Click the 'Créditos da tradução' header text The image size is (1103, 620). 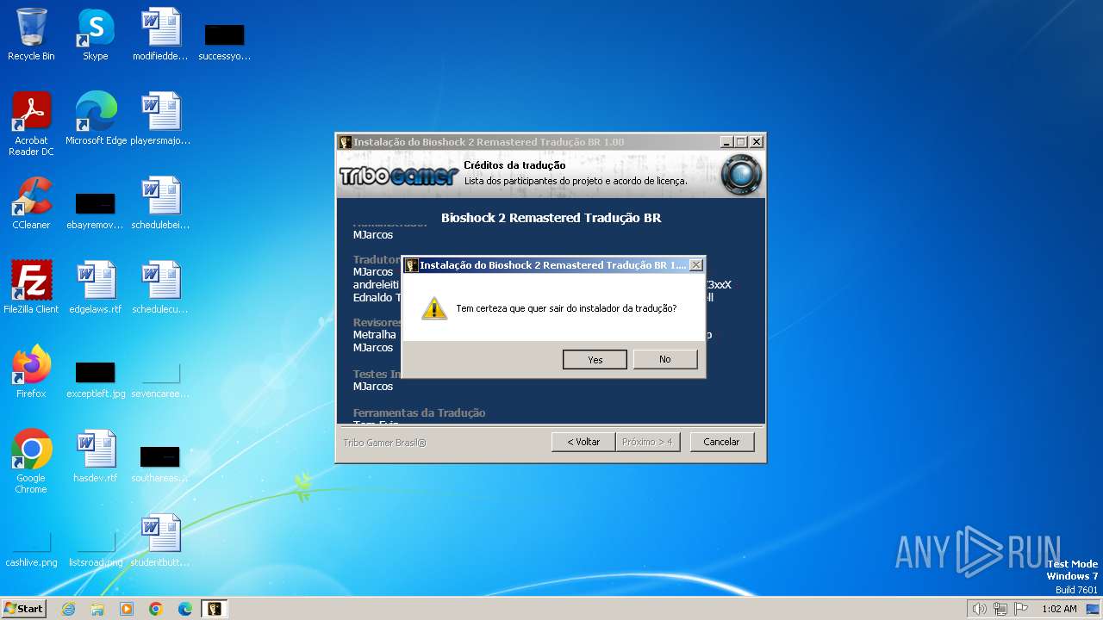[514, 165]
